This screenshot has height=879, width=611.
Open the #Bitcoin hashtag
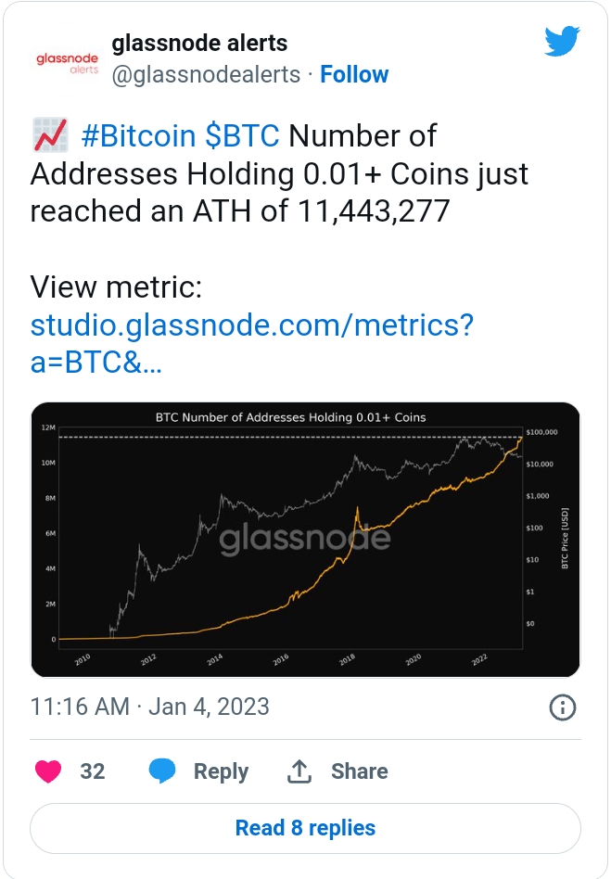(x=139, y=136)
